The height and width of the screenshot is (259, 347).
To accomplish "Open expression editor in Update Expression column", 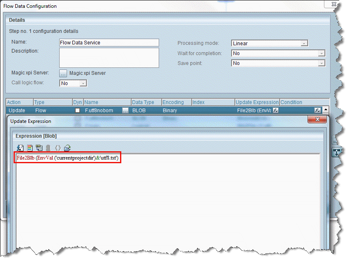I will (276, 111).
